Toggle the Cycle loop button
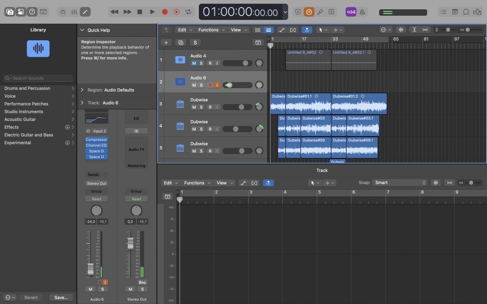The image size is (487, 304). click(188, 12)
